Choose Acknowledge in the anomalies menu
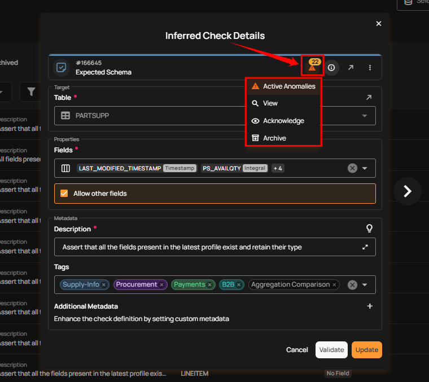 (x=283, y=121)
